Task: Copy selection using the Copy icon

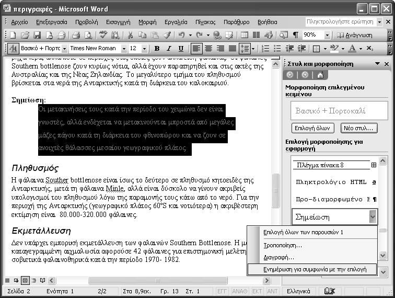Action: tap(142, 35)
